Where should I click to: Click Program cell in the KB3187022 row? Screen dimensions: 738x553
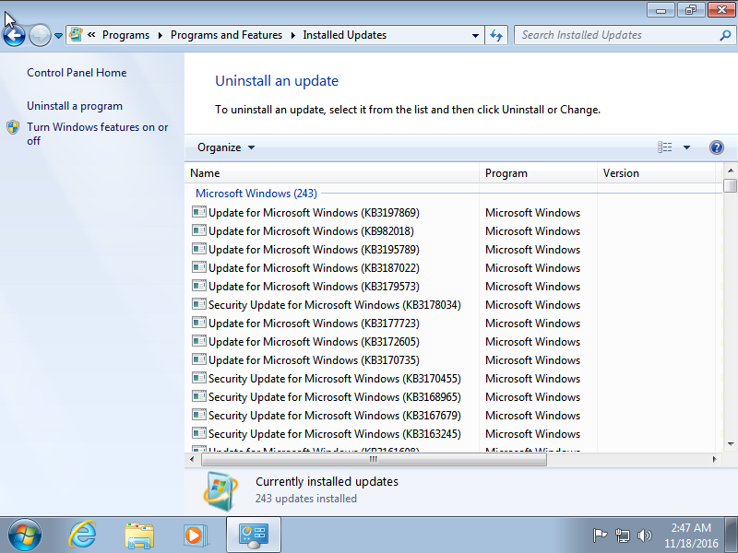(x=532, y=268)
